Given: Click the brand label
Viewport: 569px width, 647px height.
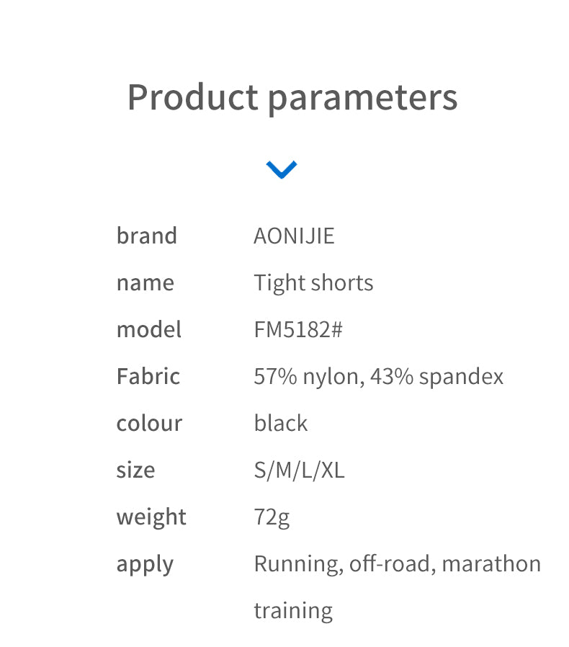Looking at the screenshot, I should tap(146, 236).
